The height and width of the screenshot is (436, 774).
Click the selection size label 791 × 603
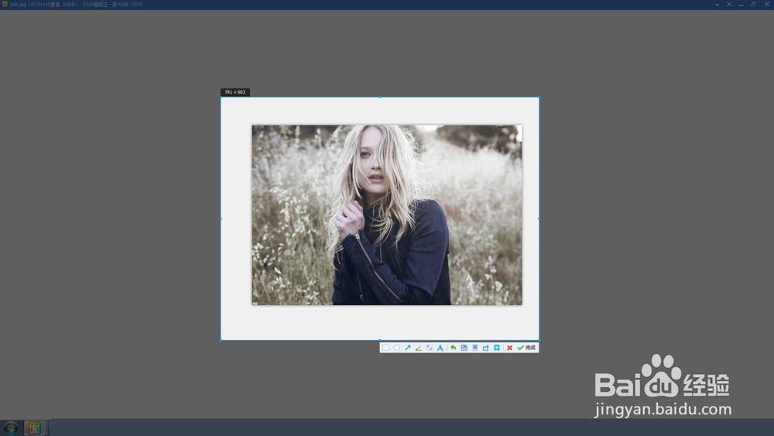[235, 92]
